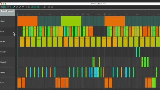Open musical notation view mode
Image resolution: width=160 pixels, height=90 pixels.
point(10,7)
